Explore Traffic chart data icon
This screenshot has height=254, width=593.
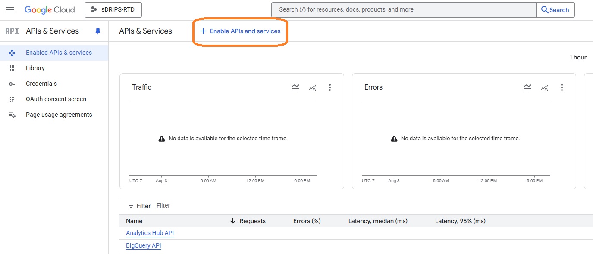(313, 87)
